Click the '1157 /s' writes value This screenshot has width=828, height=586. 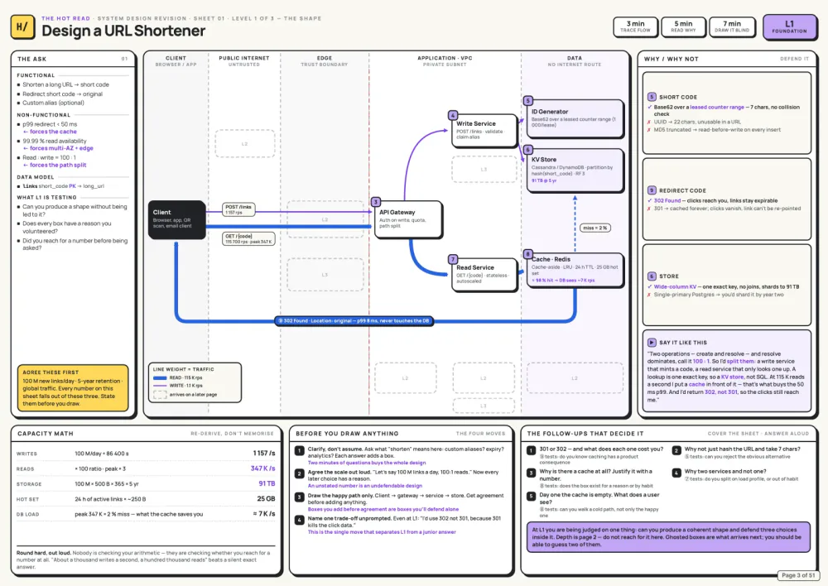click(x=264, y=453)
